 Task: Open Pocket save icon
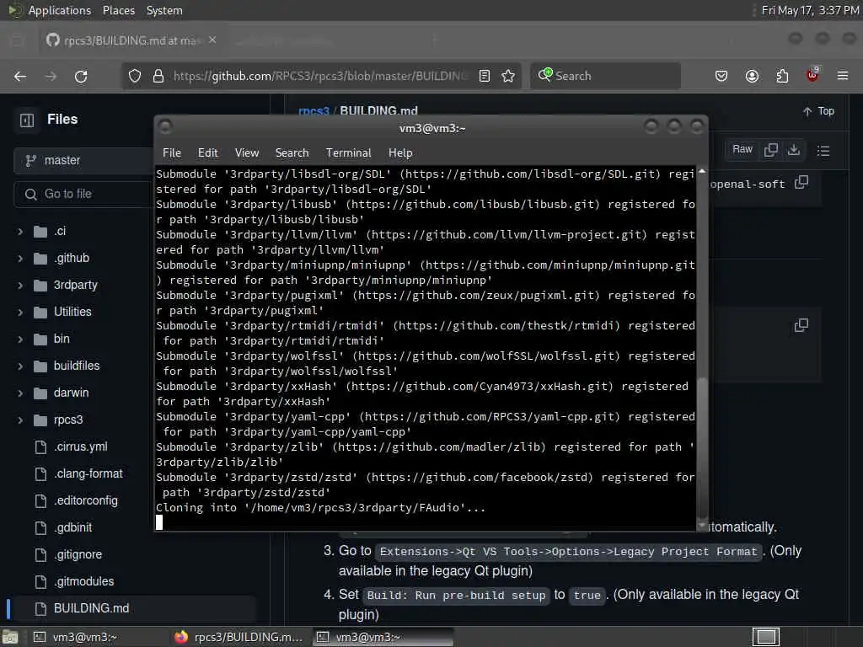point(721,76)
